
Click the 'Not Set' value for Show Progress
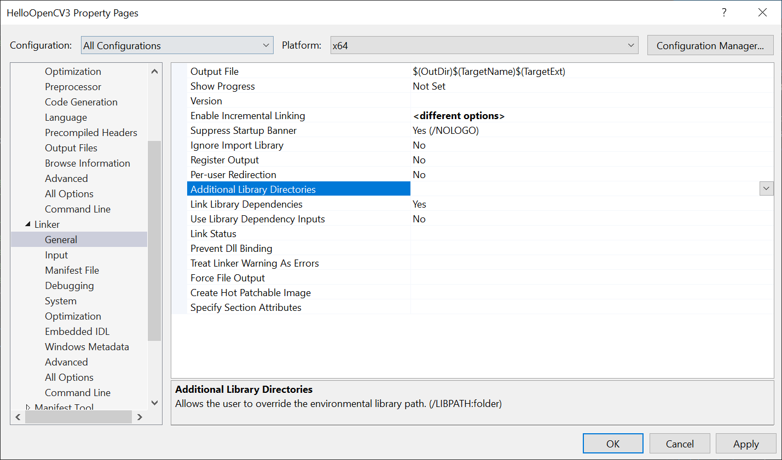429,86
